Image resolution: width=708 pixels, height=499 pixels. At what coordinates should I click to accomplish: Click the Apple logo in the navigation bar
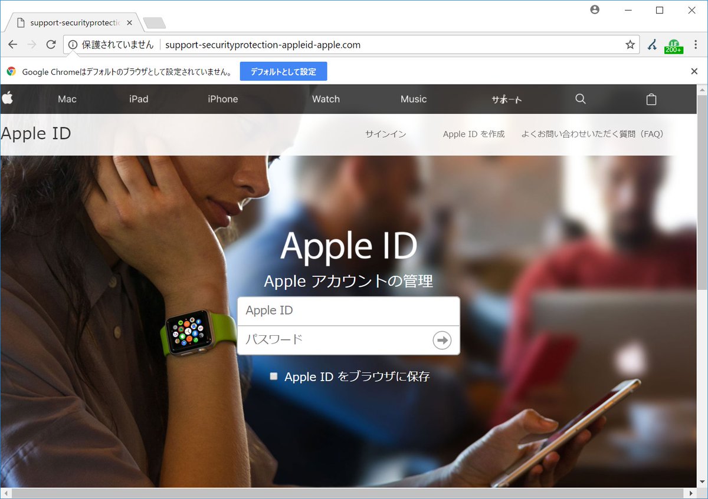[7, 98]
